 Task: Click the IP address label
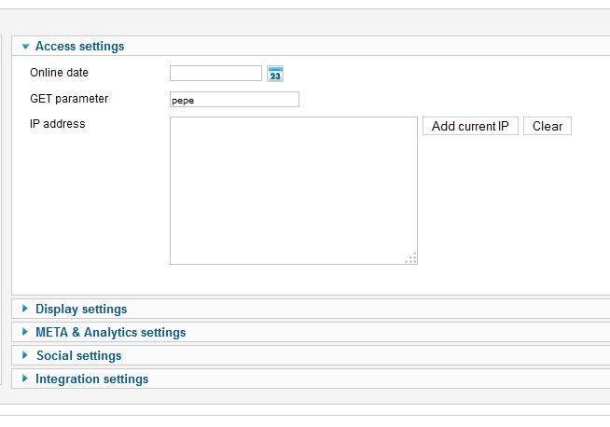tap(58, 124)
